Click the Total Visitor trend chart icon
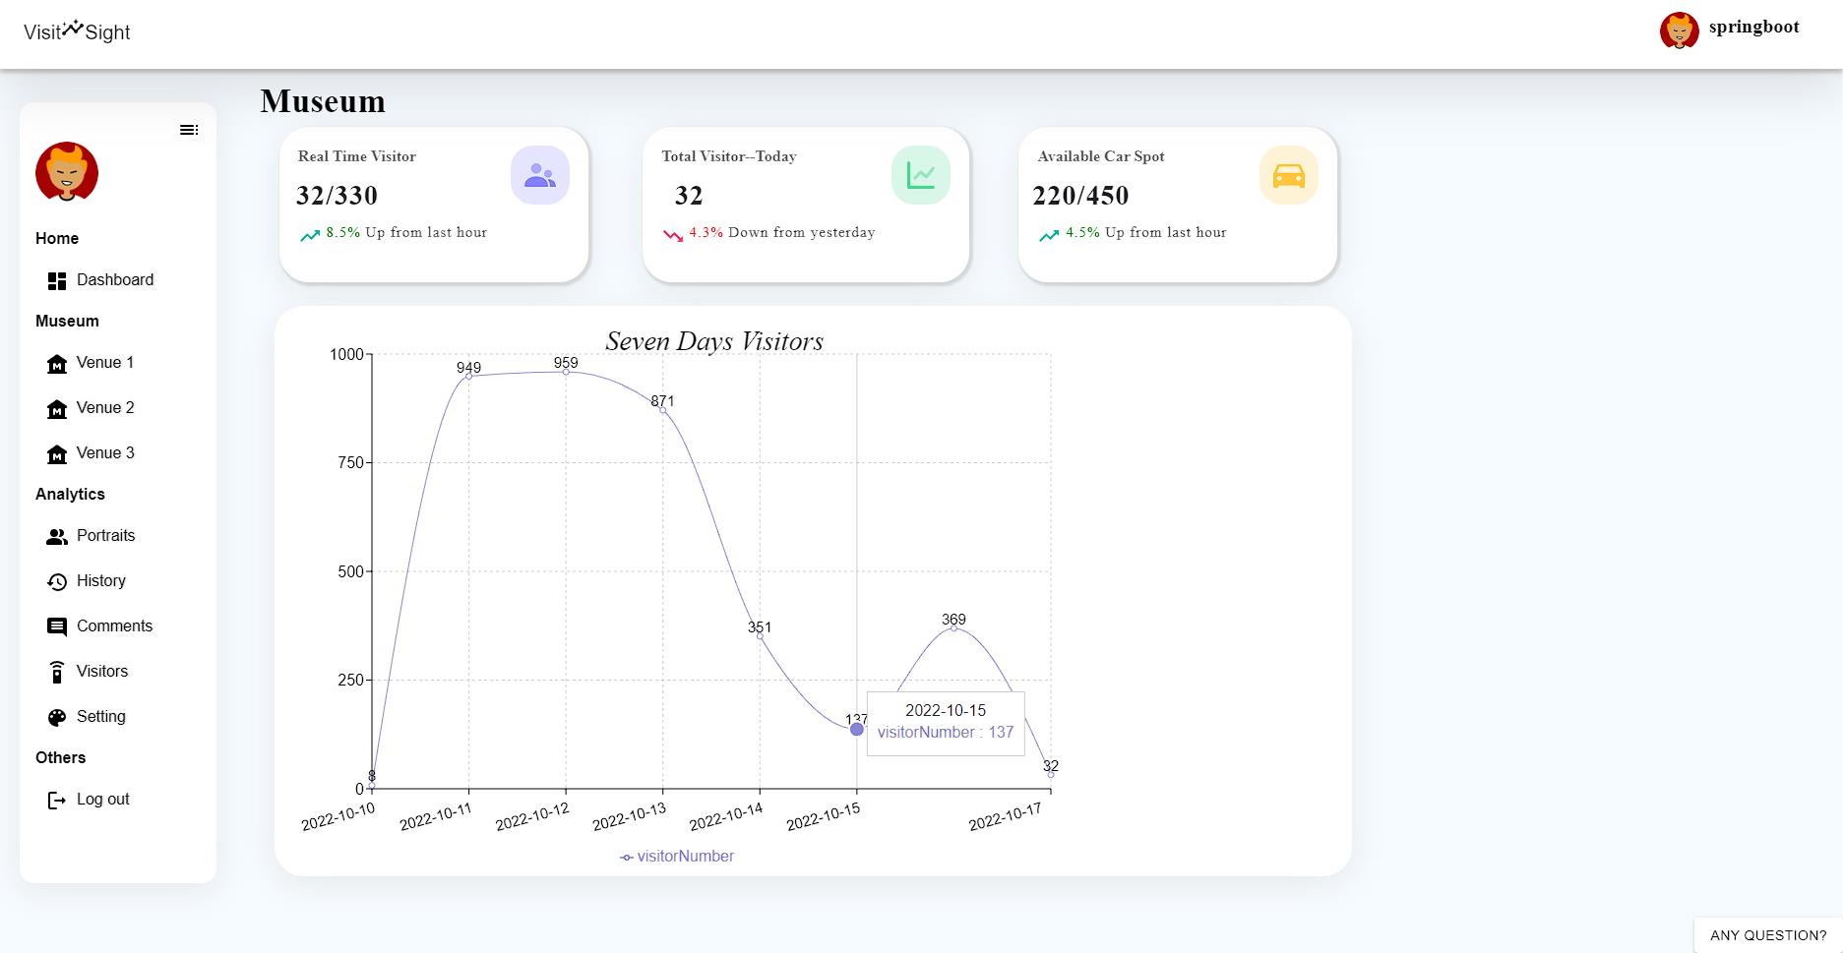This screenshot has height=953, width=1843. click(x=921, y=174)
